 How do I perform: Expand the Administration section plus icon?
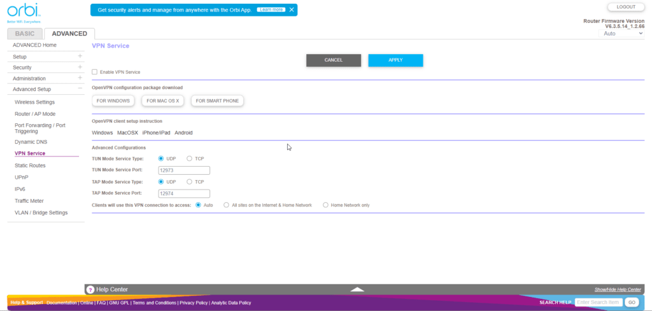click(x=80, y=78)
